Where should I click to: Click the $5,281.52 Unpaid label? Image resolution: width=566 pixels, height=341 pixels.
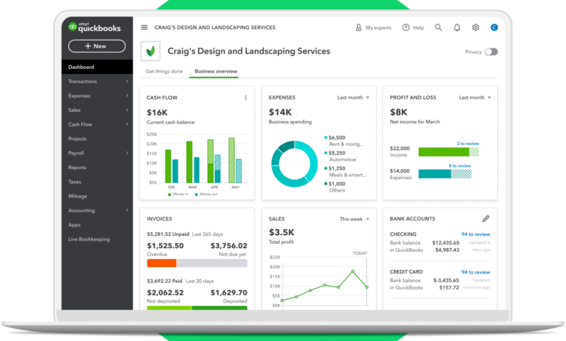point(168,234)
